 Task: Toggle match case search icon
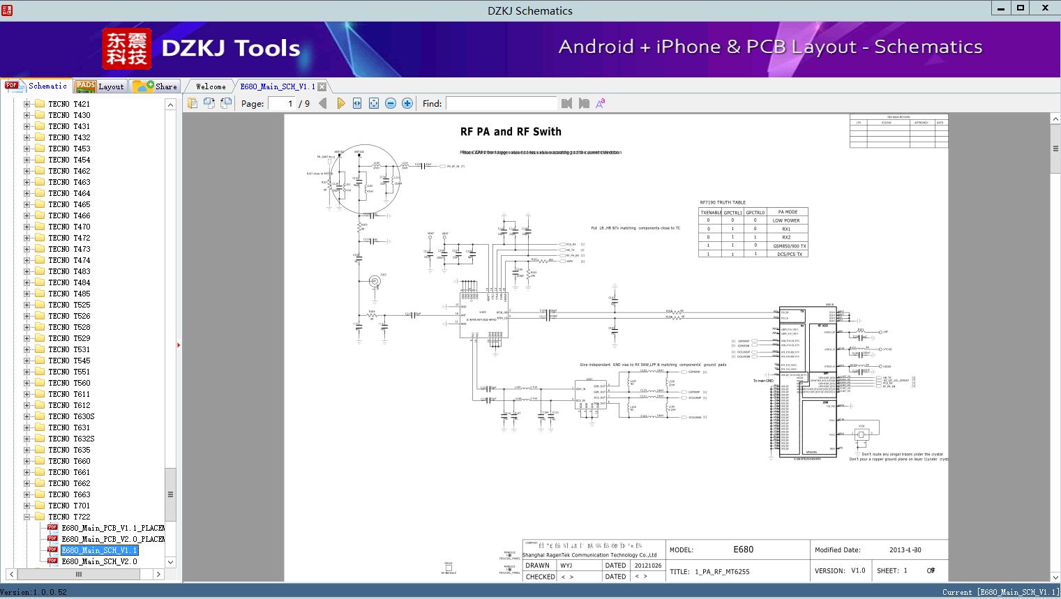pos(600,103)
